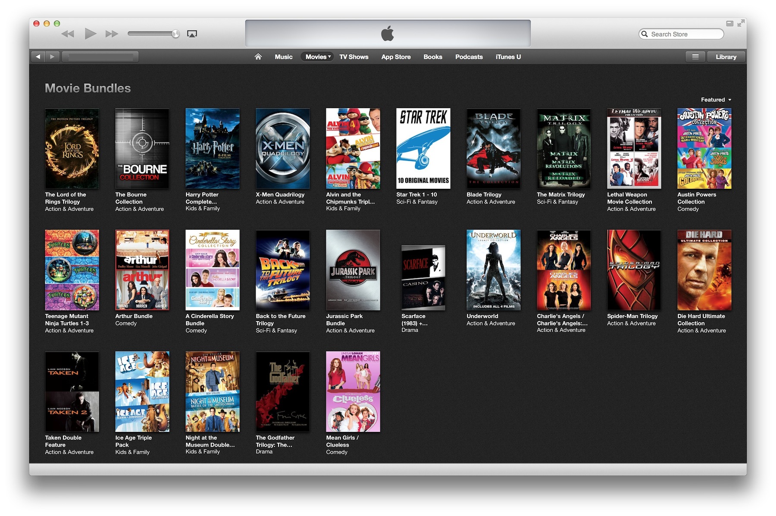Open the Star Trek 10 Original Movies cover
This screenshot has height=516, width=776.
point(423,149)
